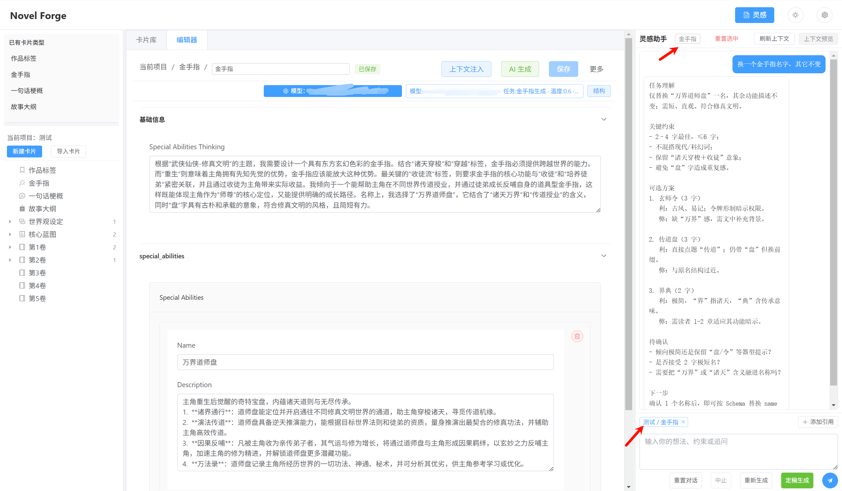The width and height of the screenshot is (842, 491).
Task: Click the Novel Forge logo
Action: (x=38, y=15)
